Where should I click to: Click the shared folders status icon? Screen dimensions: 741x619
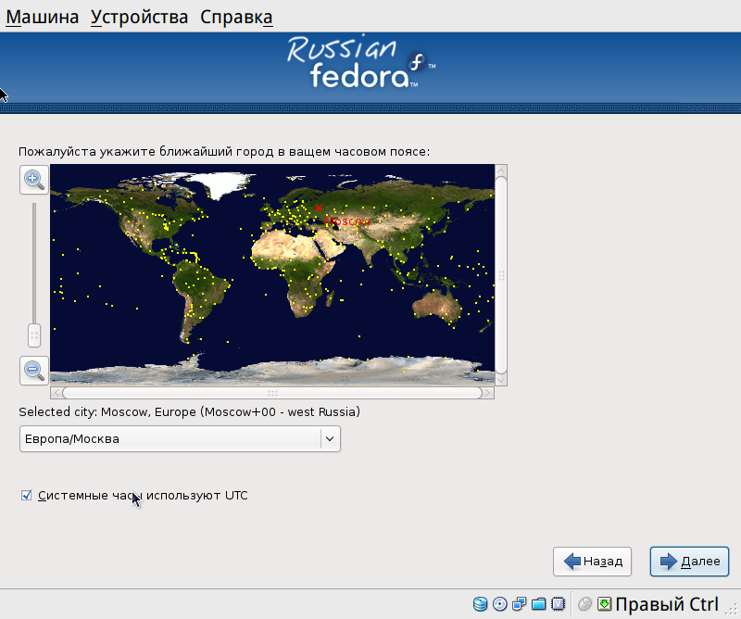[539, 604]
